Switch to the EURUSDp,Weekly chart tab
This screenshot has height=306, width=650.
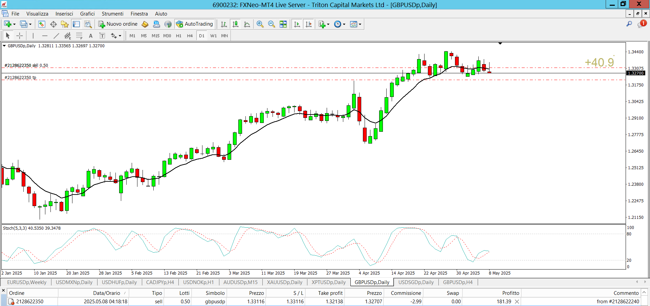point(27,282)
